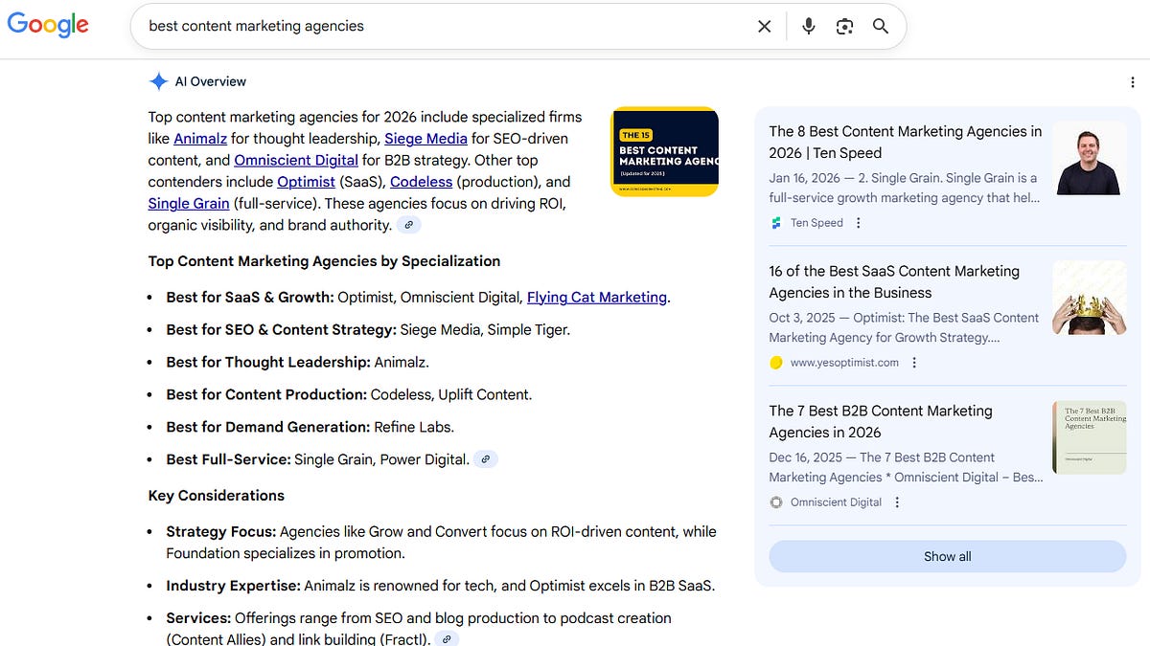
Task: Visit the Flying Cat Marketing link
Action: coord(596,298)
